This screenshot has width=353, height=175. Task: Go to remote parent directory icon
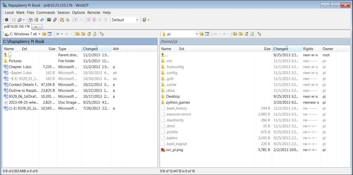tap(235, 34)
